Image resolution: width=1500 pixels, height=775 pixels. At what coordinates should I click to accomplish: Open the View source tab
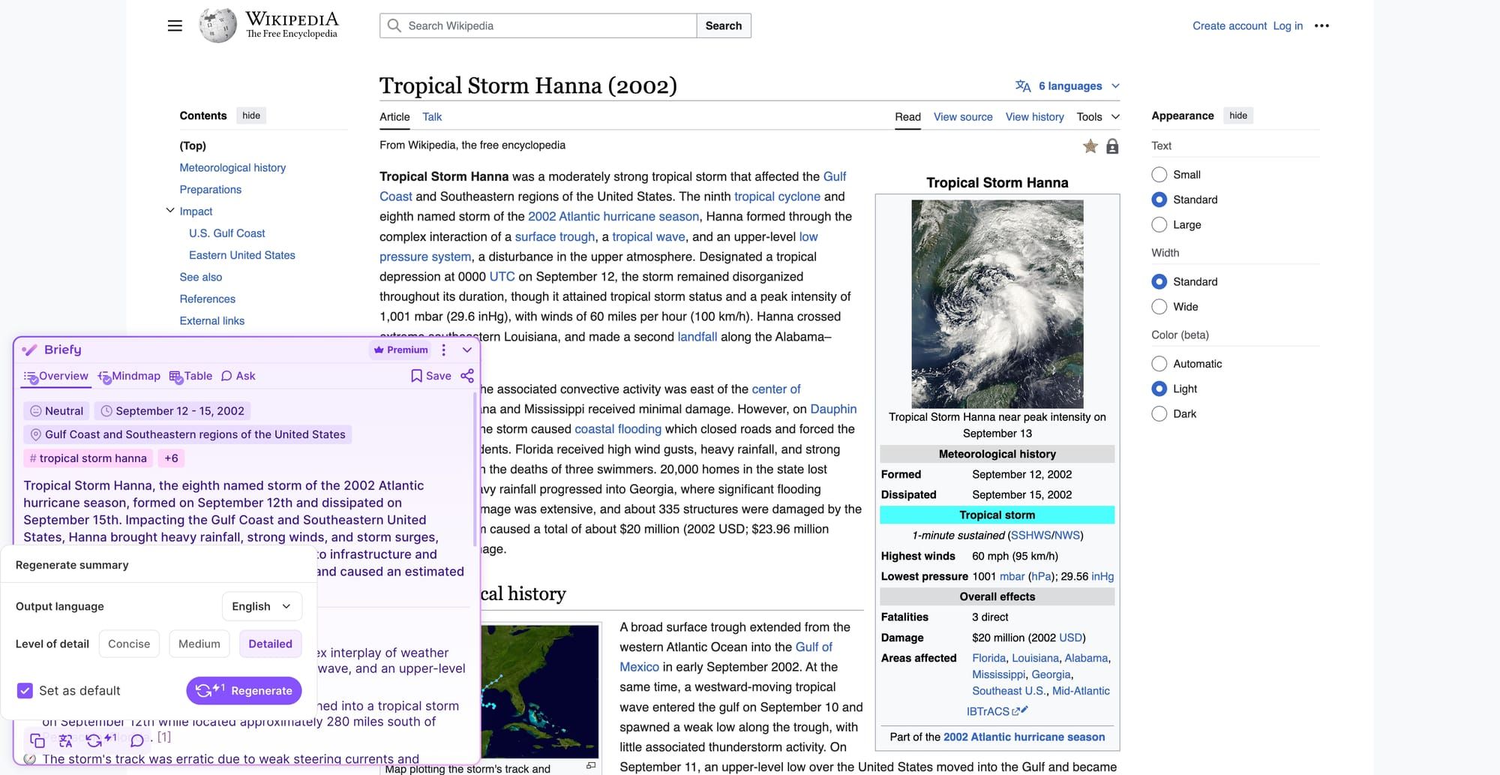[x=963, y=117]
